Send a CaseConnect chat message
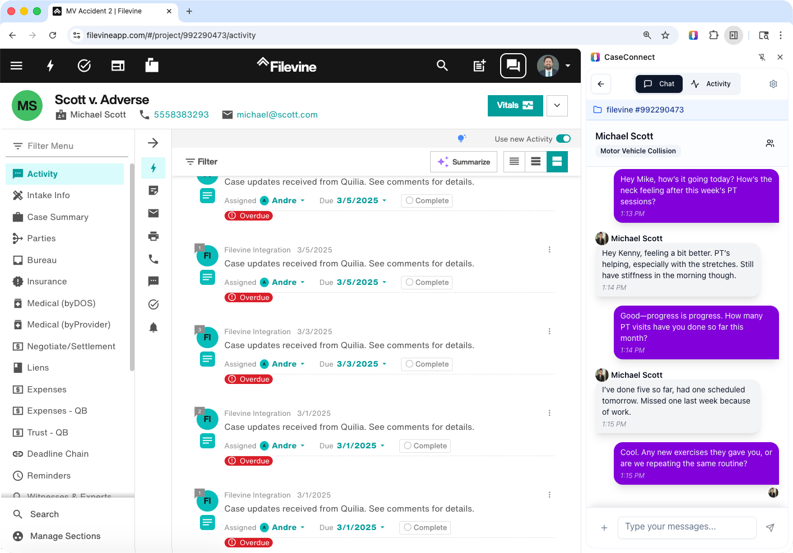The width and height of the screenshot is (793, 553). (770, 527)
